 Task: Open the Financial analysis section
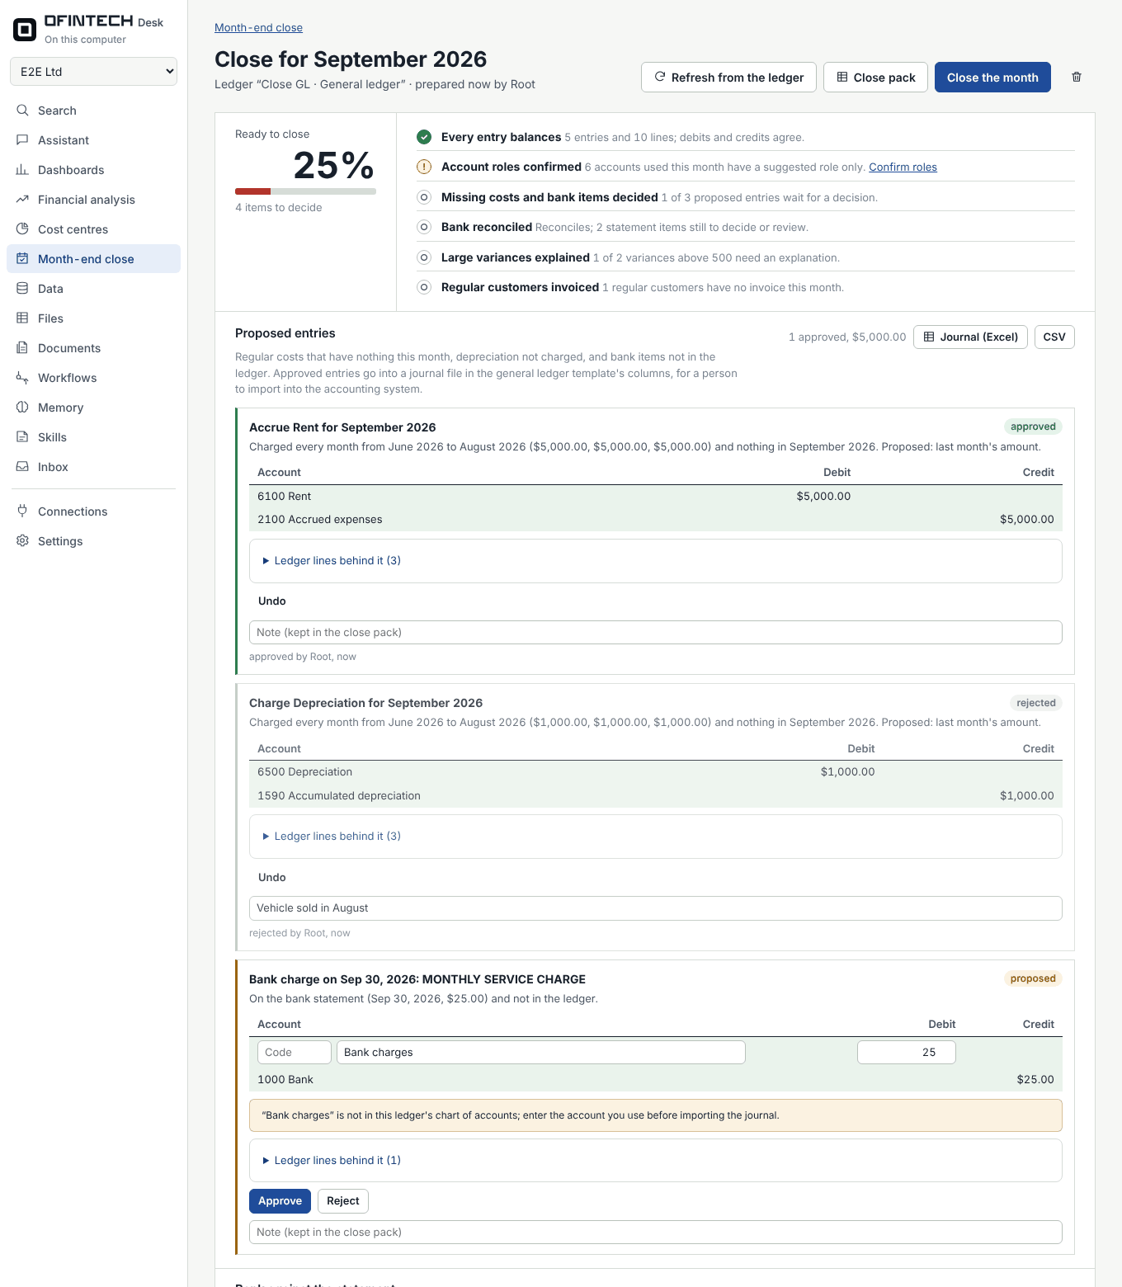[93, 200]
